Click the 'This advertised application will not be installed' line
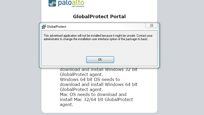204x115 pixels. pos(98,36)
